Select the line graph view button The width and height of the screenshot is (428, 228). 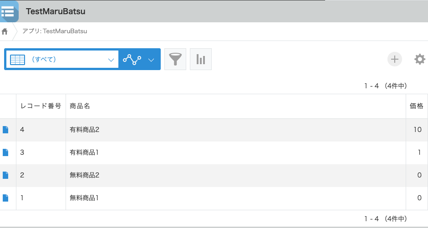(x=132, y=59)
